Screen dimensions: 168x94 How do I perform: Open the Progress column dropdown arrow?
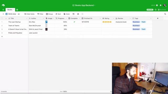(x=66, y=18)
